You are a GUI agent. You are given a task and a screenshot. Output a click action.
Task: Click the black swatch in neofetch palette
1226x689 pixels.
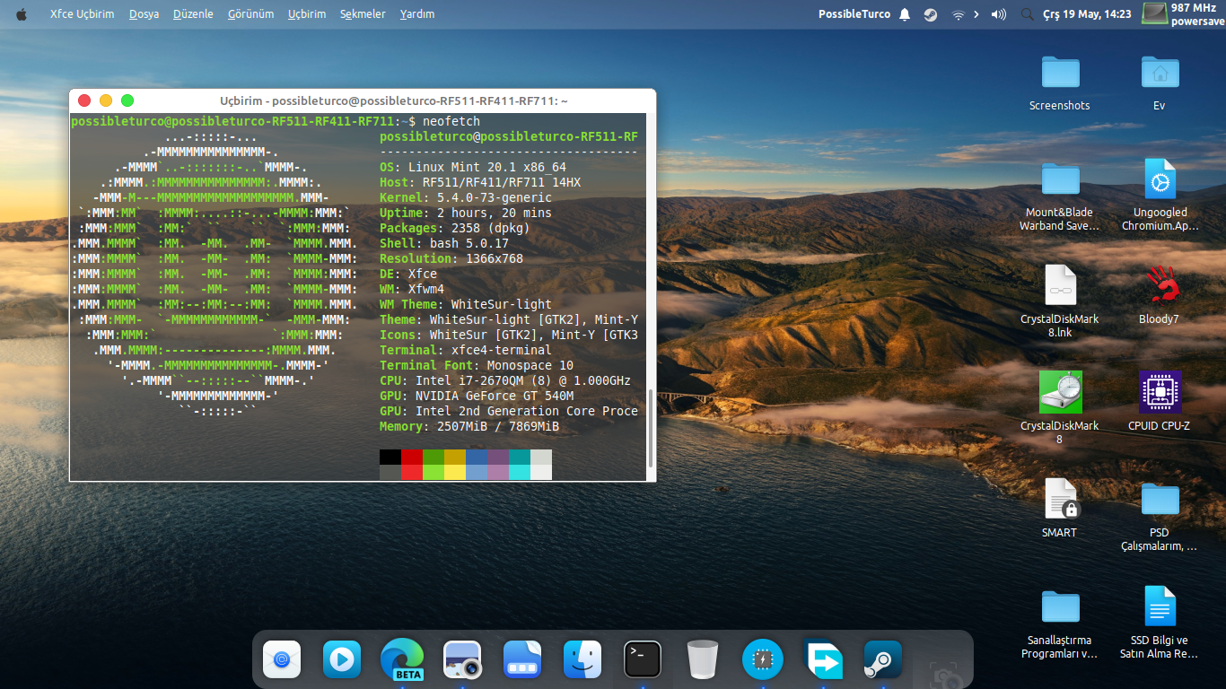click(390, 457)
